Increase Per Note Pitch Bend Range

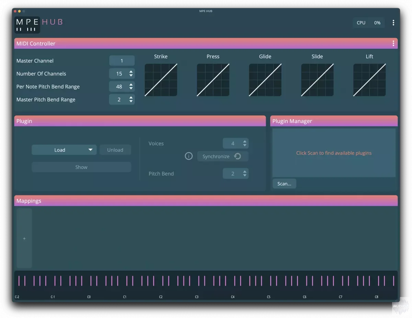131,85
